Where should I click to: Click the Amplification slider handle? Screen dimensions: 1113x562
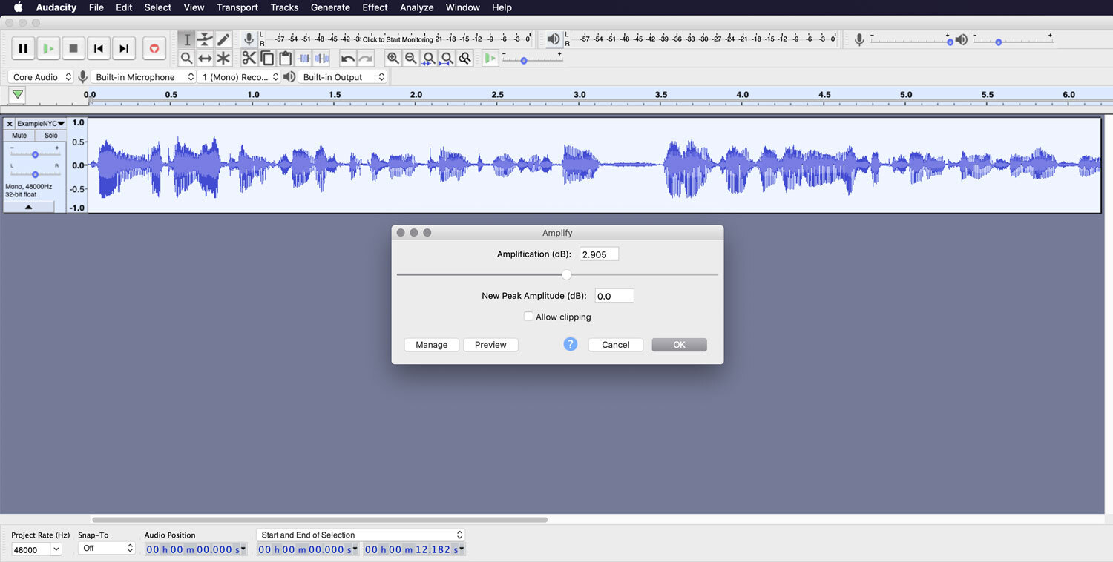coord(566,274)
